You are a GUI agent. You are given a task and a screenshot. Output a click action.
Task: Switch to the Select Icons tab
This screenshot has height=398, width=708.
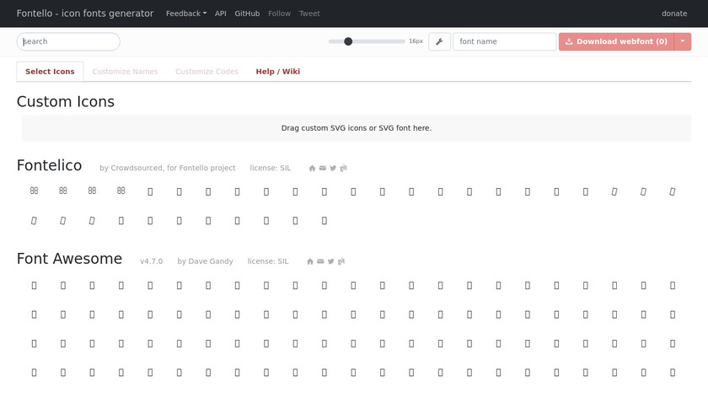tap(50, 72)
